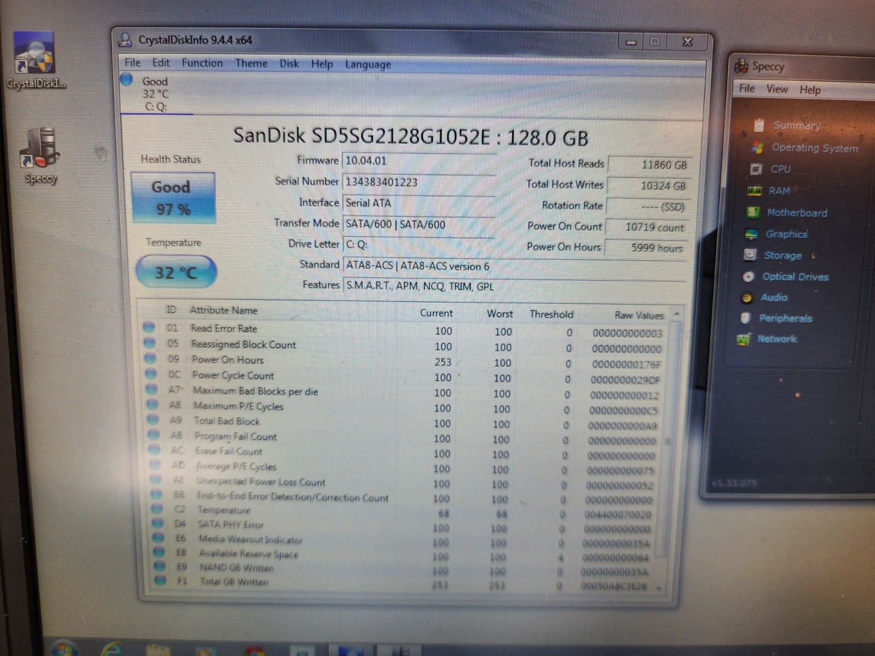Open the Function menu
Screen dimensions: 875x656
click(202, 63)
